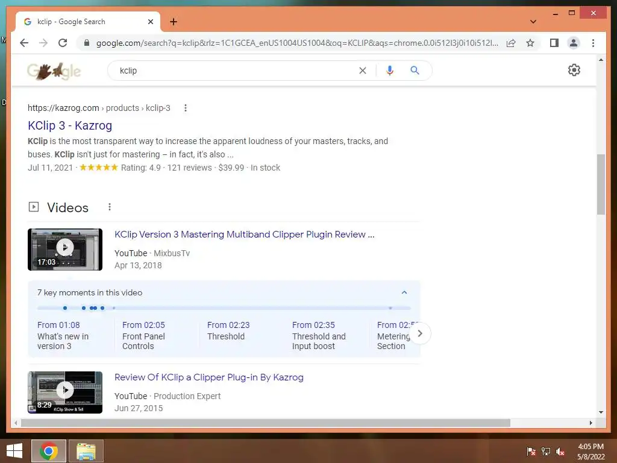Click the vertical page scrollbar thumb
Screen dimensions: 617x463
tap(601, 184)
